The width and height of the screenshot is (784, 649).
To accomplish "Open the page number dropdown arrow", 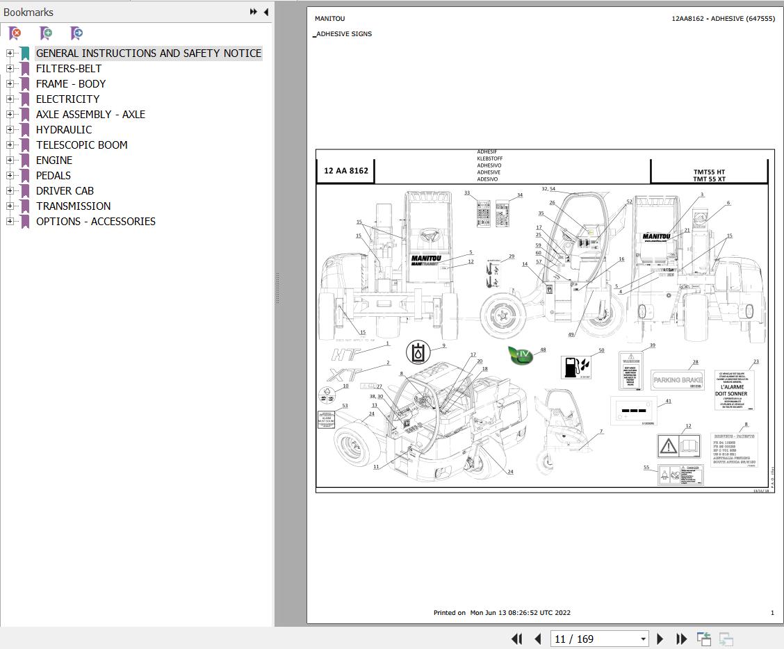I will pyautogui.click(x=643, y=639).
